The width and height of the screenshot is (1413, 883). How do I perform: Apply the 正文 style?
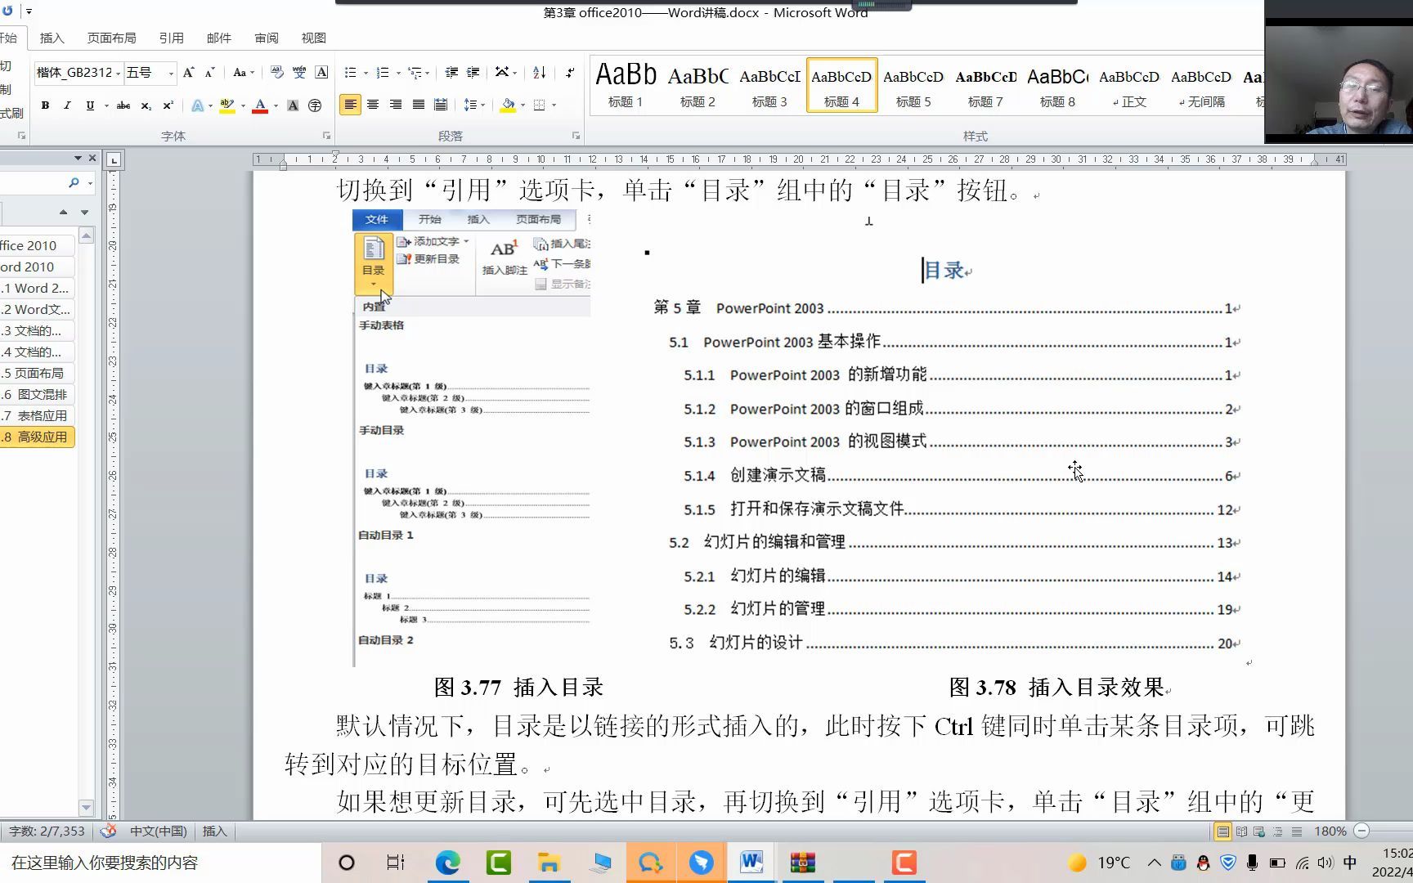(1129, 85)
